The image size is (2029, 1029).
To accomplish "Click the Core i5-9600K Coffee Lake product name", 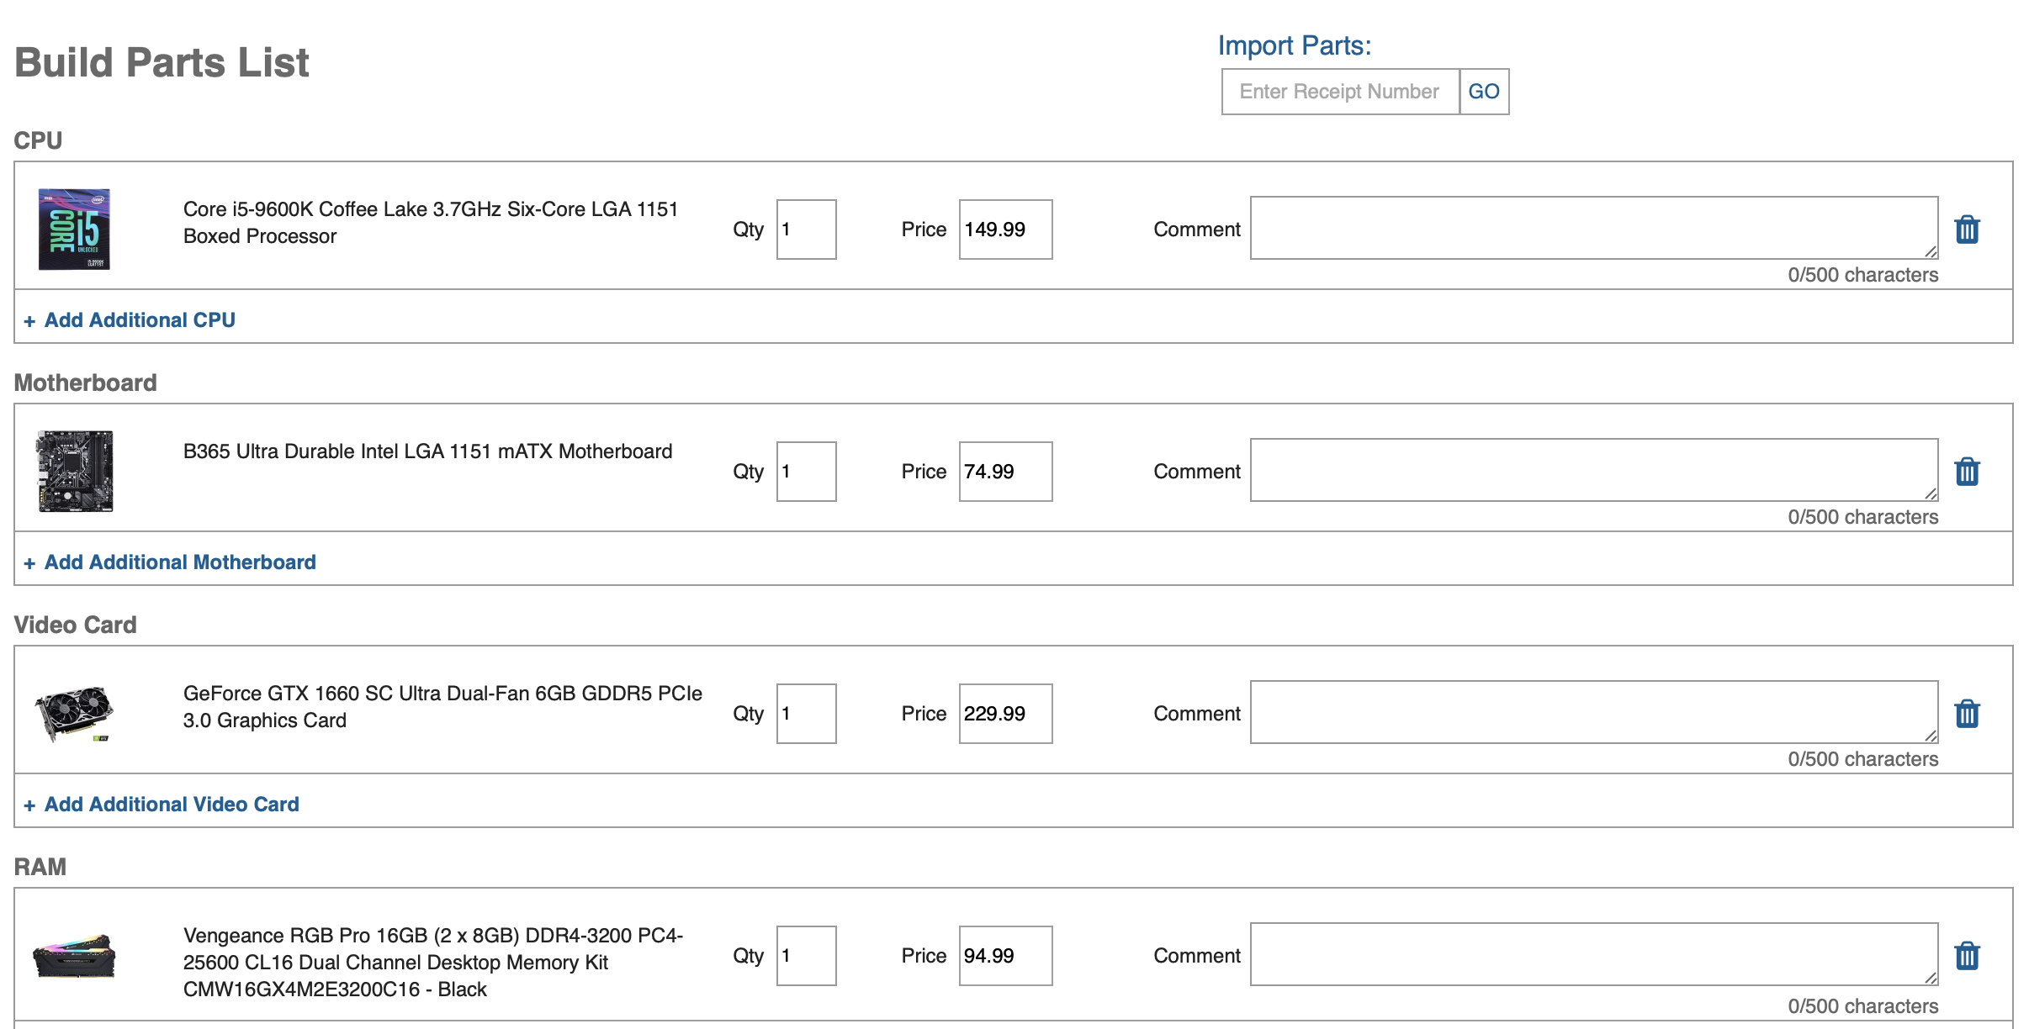I will point(431,223).
